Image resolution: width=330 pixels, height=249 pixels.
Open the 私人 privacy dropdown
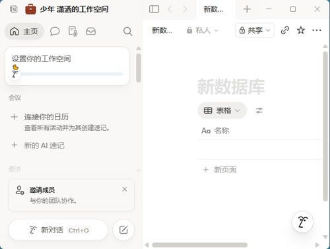click(202, 30)
